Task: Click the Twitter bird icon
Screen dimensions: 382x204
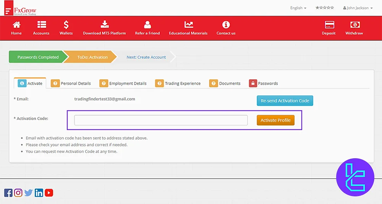Action: pyautogui.click(x=29, y=193)
